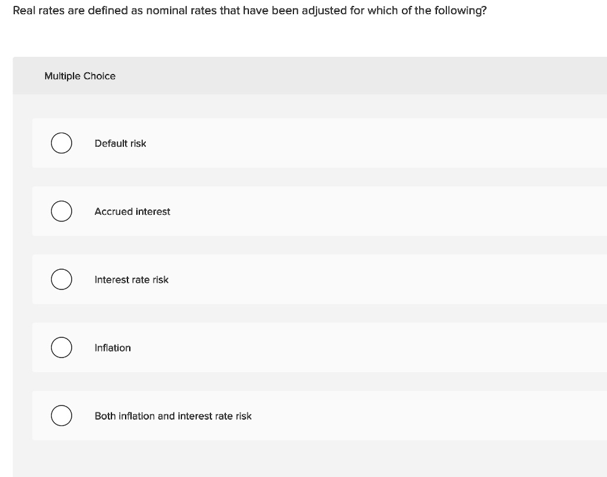Click the 'Multiple Choice' heading
Viewport: 607px width, 477px height.
click(80, 76)
